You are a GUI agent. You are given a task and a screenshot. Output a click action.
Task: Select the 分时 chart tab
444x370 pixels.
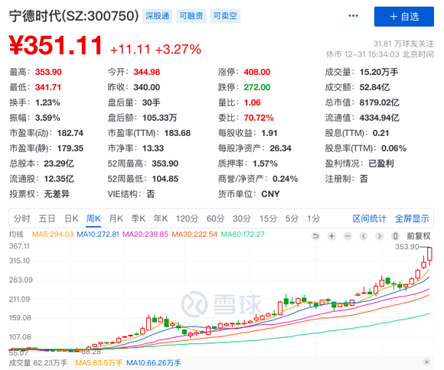(21, 219)
